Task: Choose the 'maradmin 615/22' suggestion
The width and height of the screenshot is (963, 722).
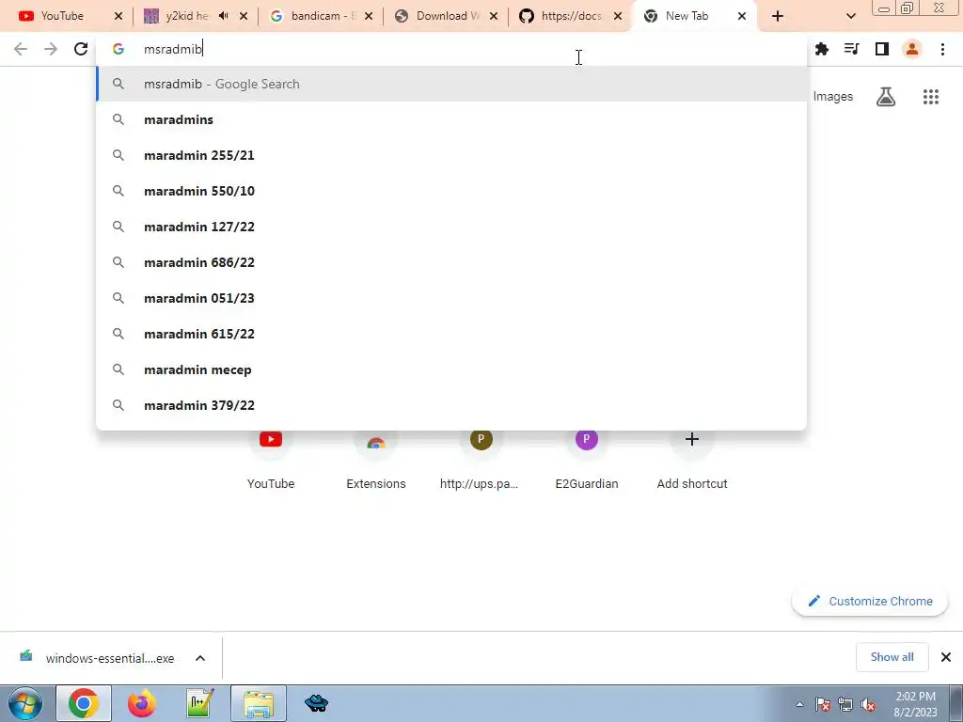Action: [451, 334]
